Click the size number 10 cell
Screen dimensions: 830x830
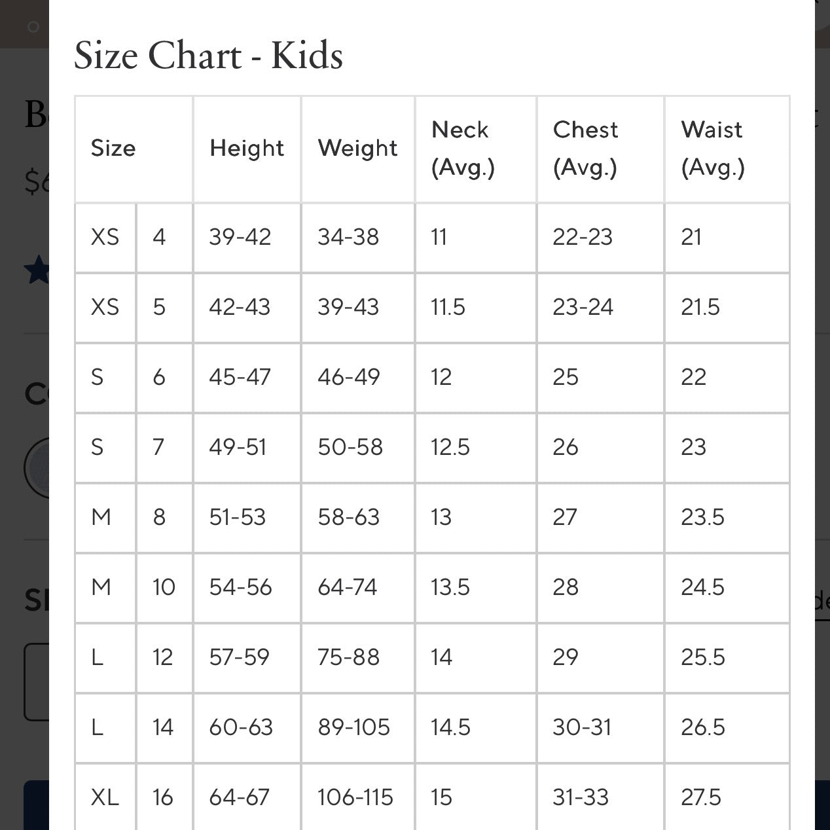tap(164, 587)
